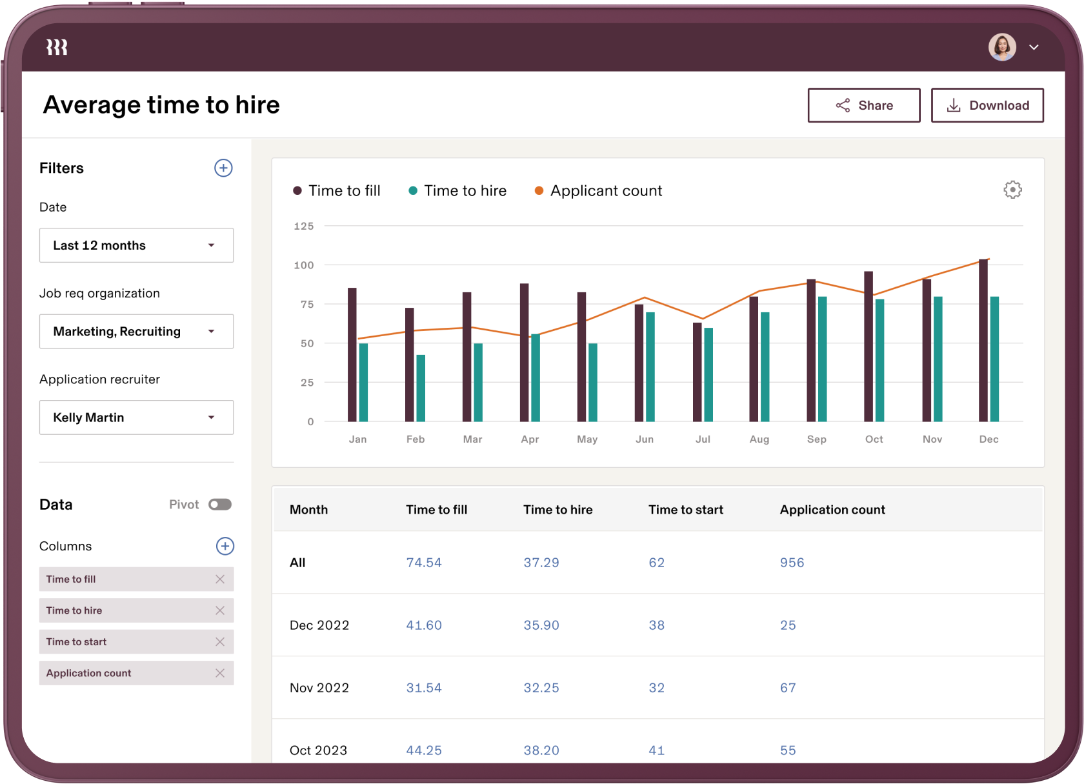Open the user profile avatar menu

point(1002,47)
